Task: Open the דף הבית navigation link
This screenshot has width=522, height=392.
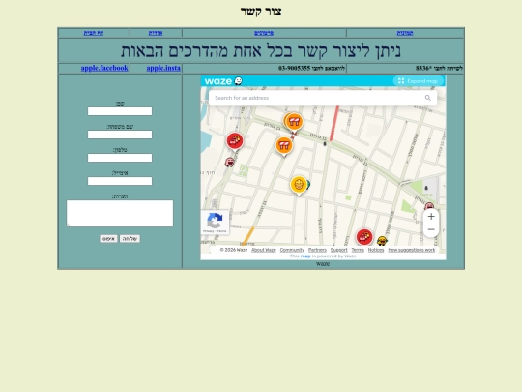Action: pyautogui.click(x=94, y=33)
